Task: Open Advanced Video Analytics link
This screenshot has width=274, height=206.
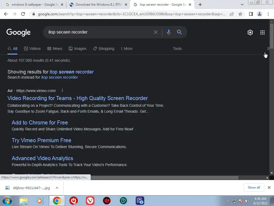Action: [42, 158]
